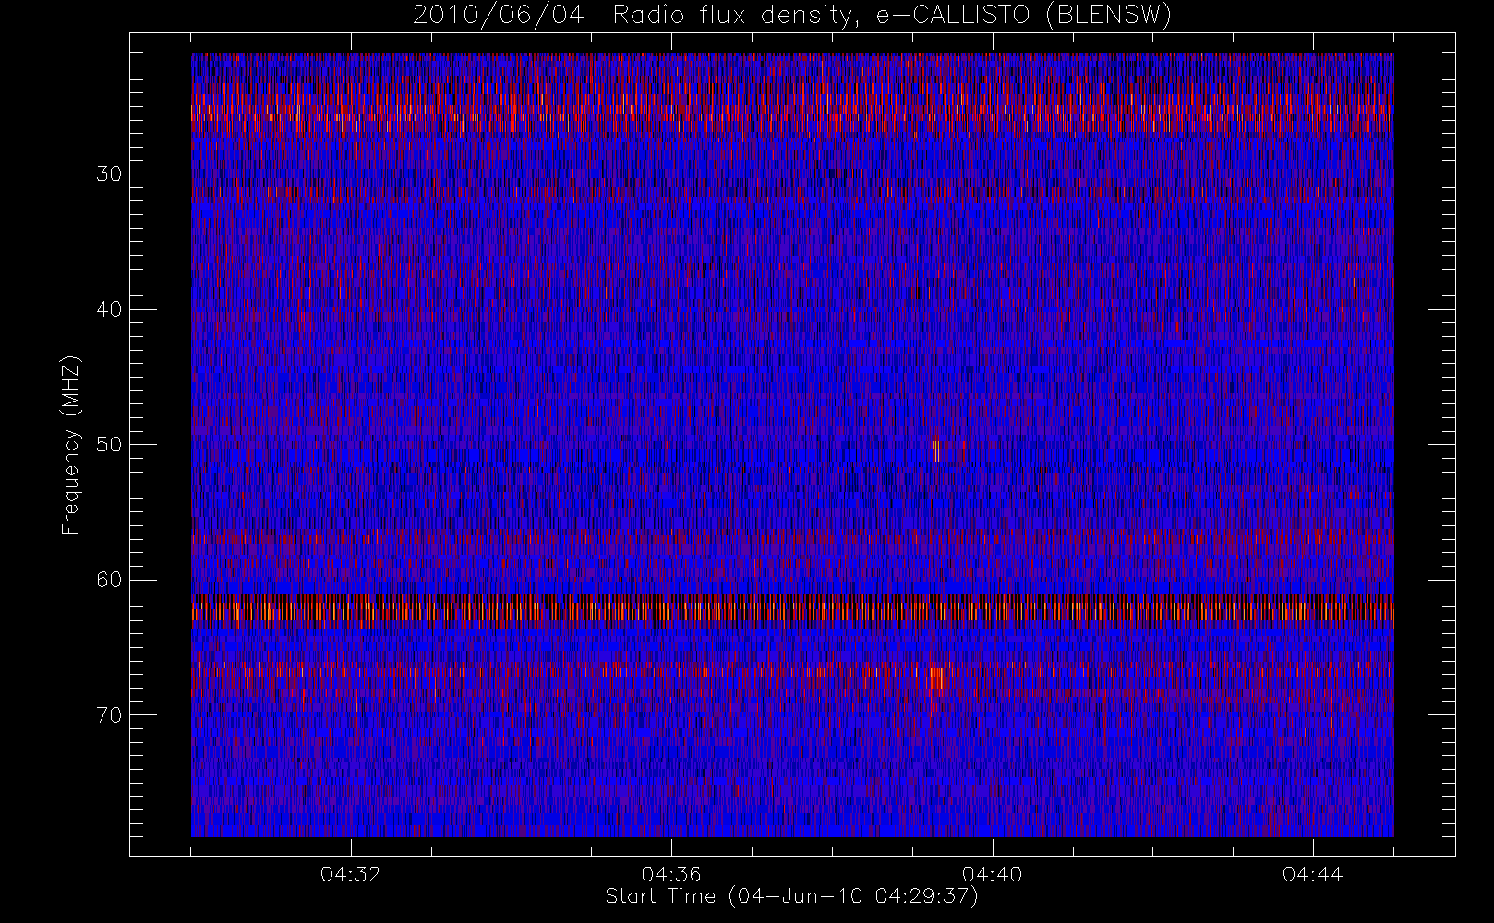This screenshot has width=1494, height=923.
Task: Click the 40 frequency tick label
Action: tap(109, 309)
